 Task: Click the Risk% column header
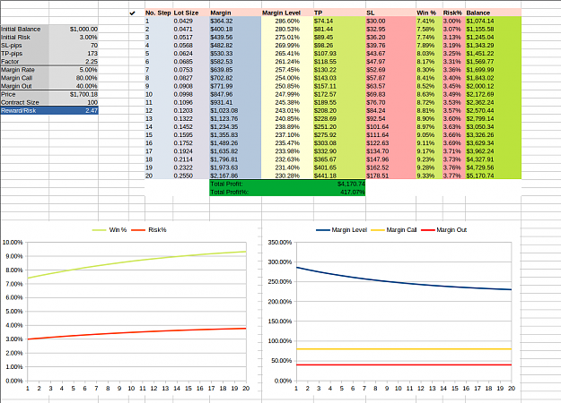453,13
